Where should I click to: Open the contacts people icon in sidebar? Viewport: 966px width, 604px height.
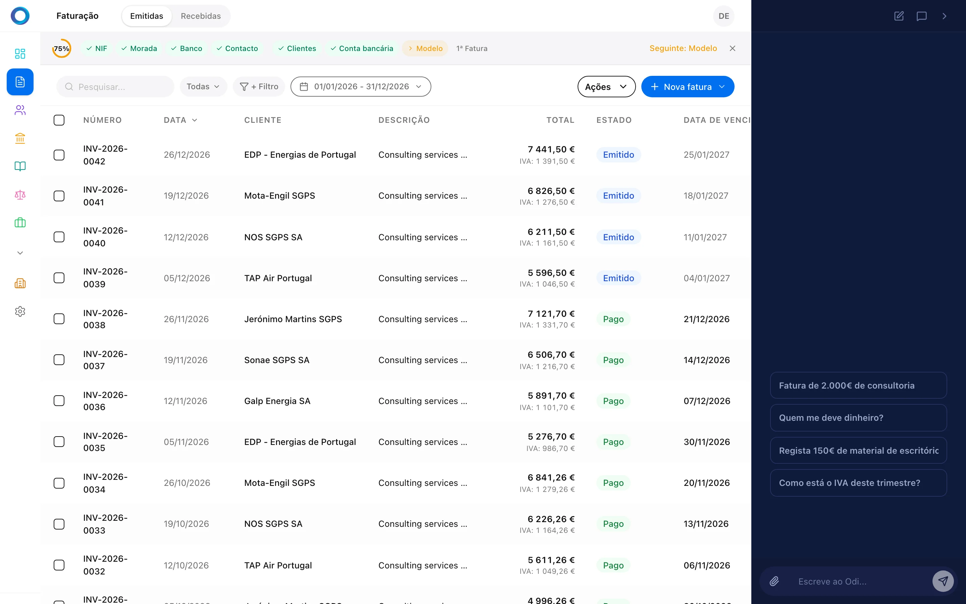(x=20, y=110)
